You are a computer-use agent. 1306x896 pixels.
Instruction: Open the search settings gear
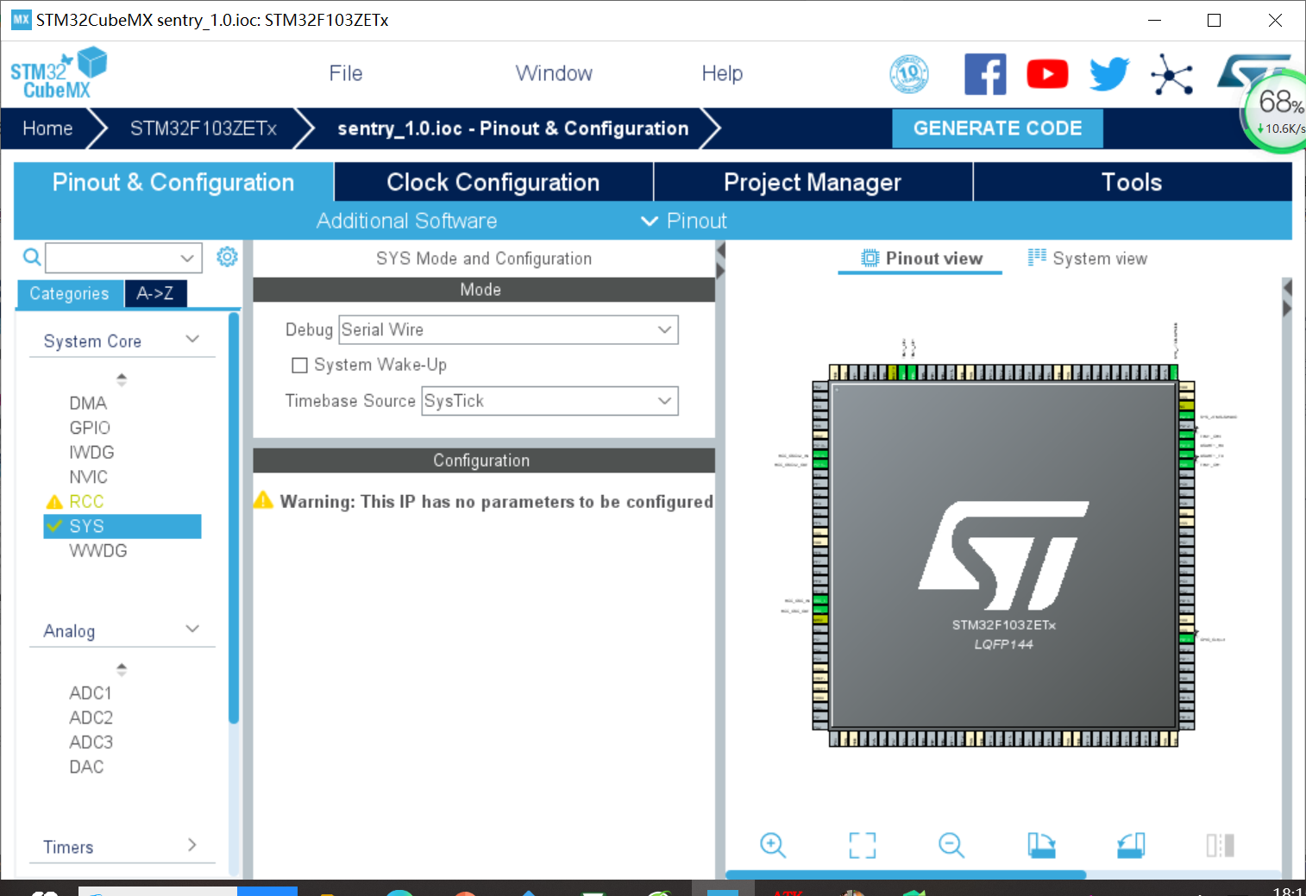(x=227, y=256)
